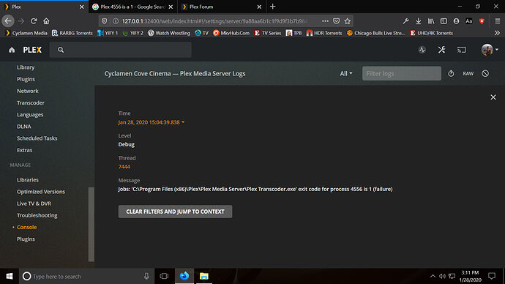The image size is (505, 284).
Task: Open File Explorer from taskbar
Action: tap(204, 276)
